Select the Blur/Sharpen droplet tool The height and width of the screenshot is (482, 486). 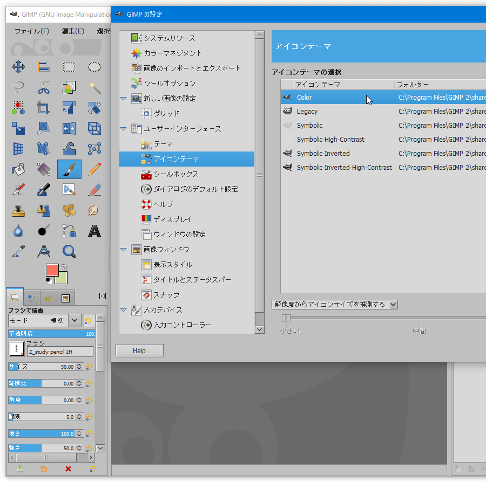18,231
